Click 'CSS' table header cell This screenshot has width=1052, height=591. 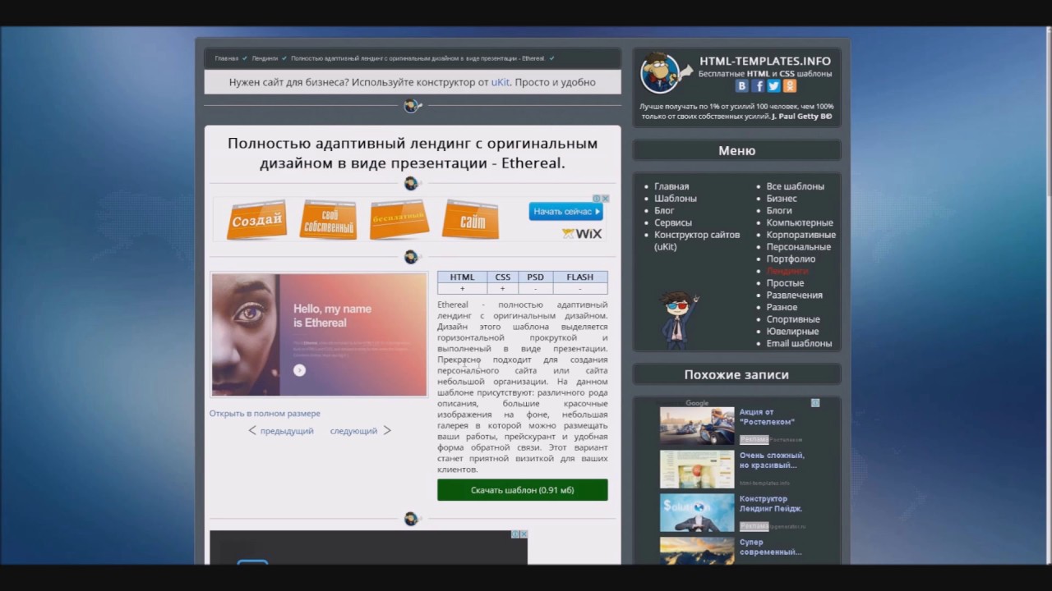pos(502,277)
